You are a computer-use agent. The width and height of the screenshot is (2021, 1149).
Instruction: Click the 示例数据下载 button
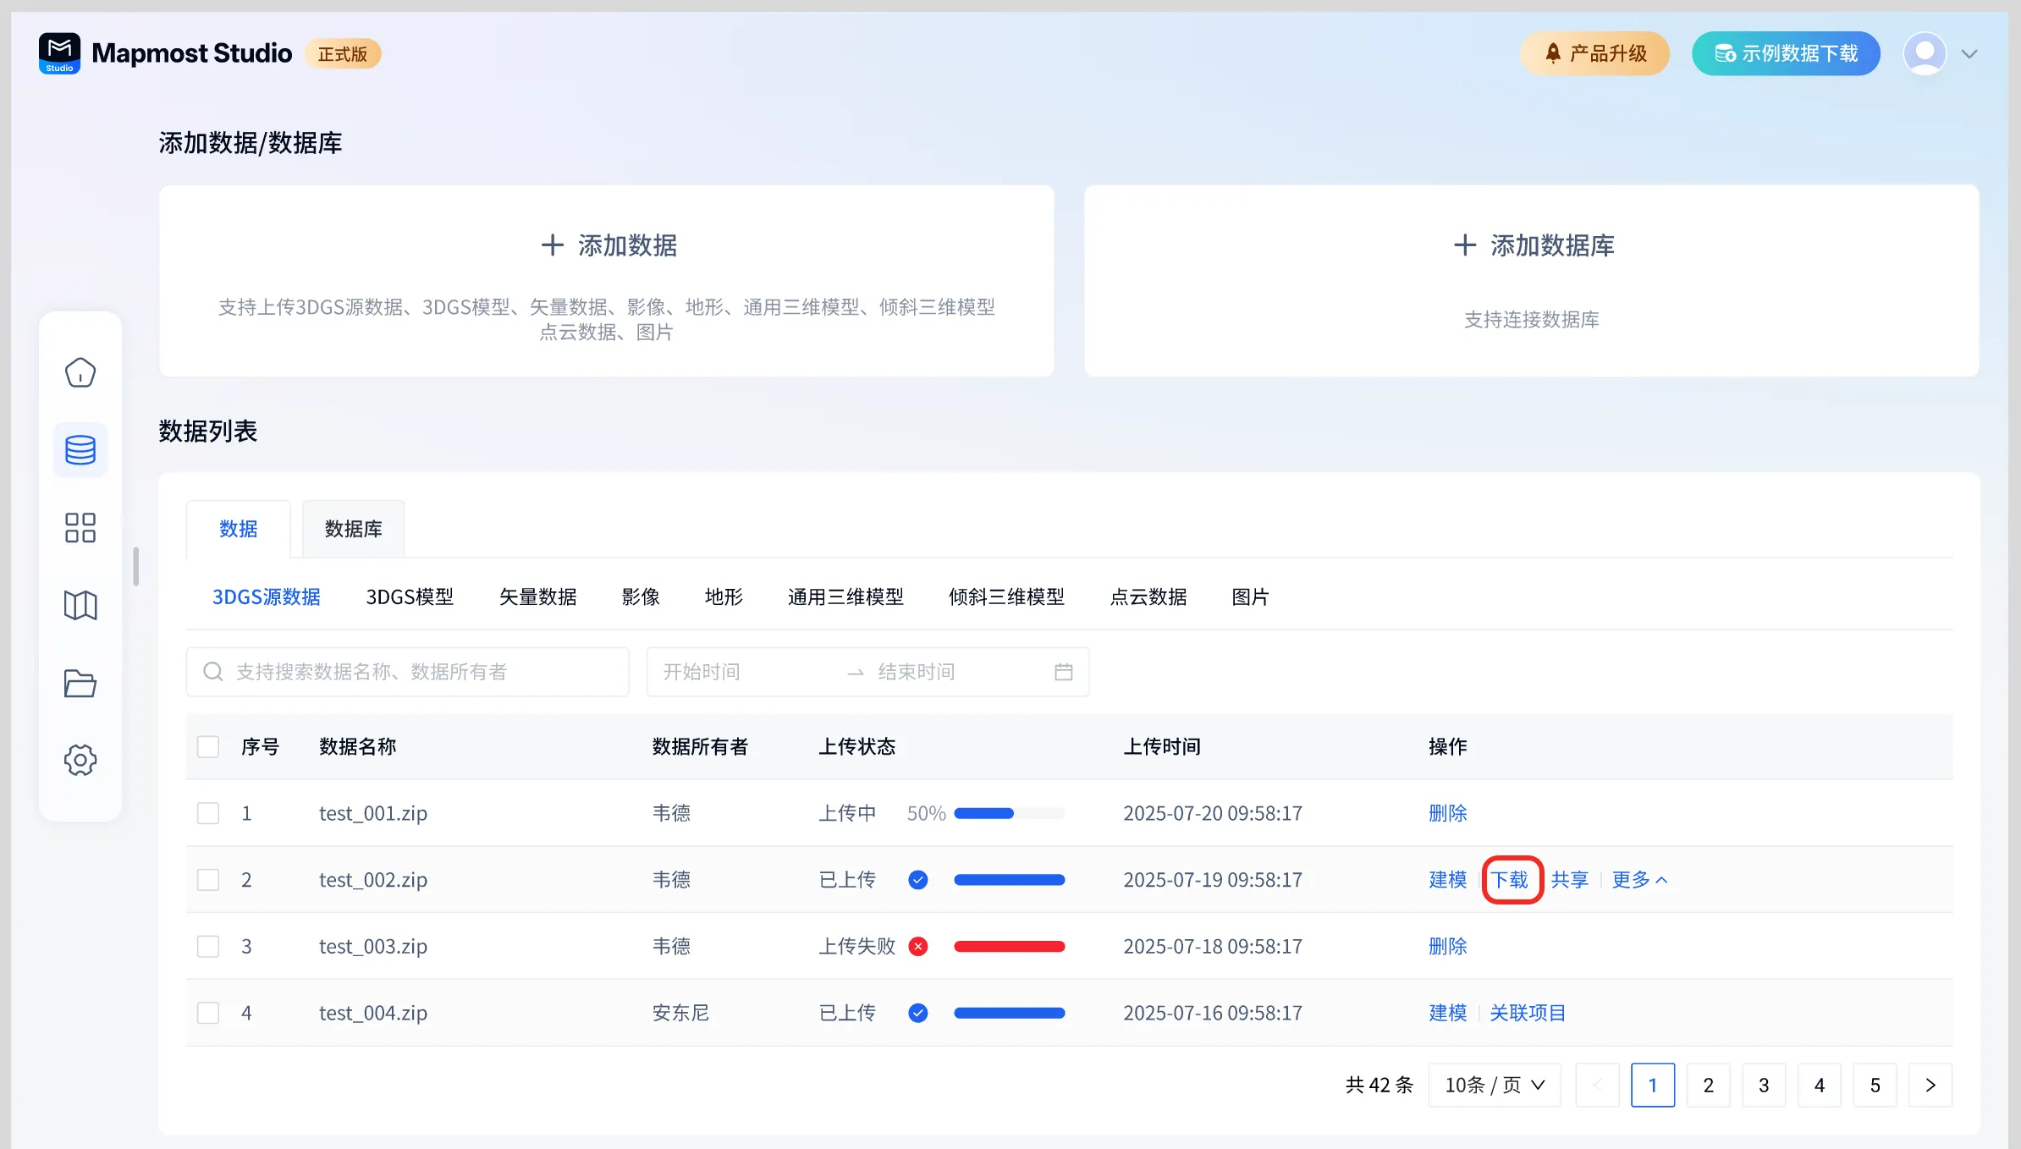tap(1786, 53)
